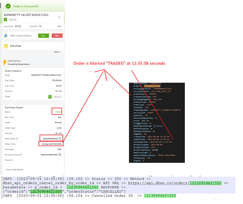The image size is (243, 204).
Task: Click the Order Time value field
Action: tap(52, 144)
